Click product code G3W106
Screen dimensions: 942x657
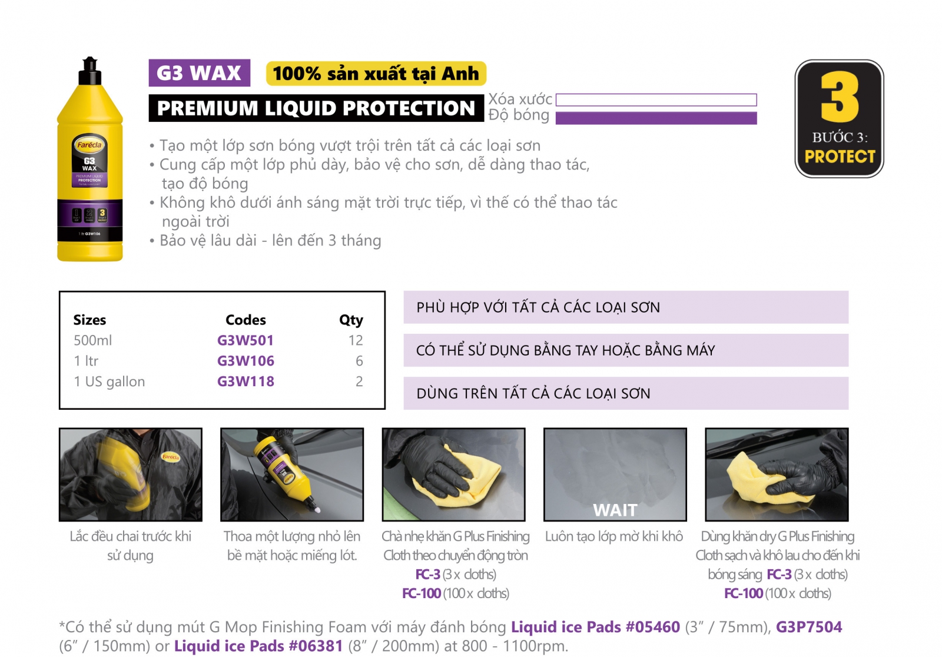(246, 361)
